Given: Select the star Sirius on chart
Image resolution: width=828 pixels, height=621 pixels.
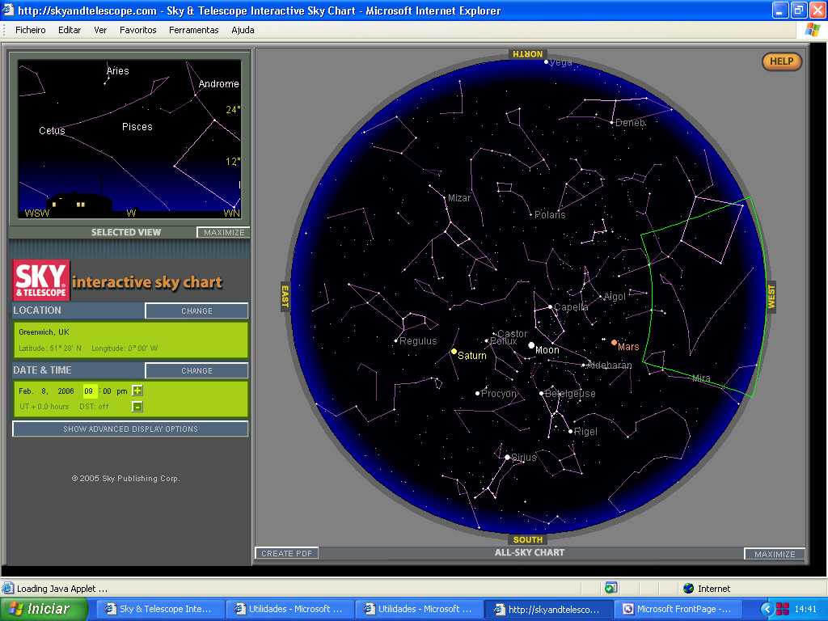Looking at the screenshot, I should 507,458.
